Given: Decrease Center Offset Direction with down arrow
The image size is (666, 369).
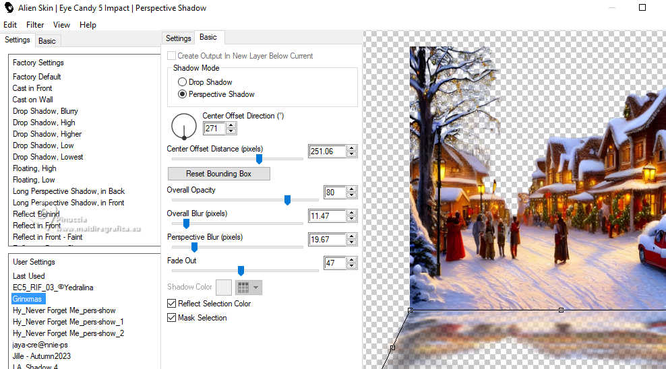Looking at the screenshot, I should click(x=231, y=131).
